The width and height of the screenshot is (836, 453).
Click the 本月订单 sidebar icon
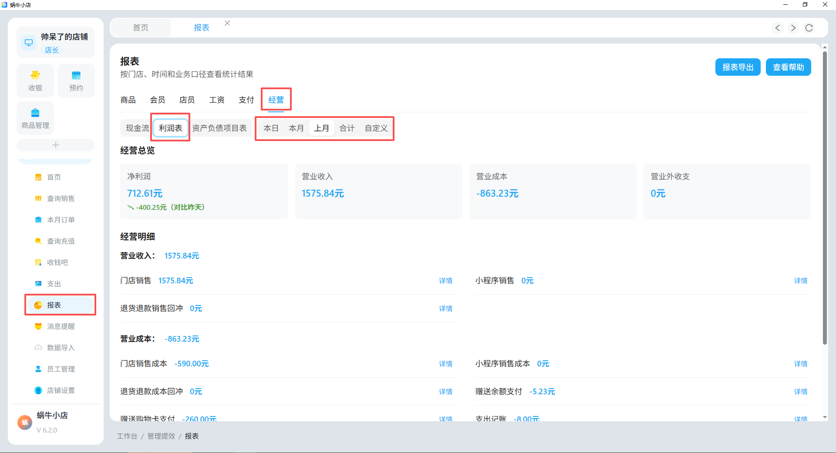point(38,220)
